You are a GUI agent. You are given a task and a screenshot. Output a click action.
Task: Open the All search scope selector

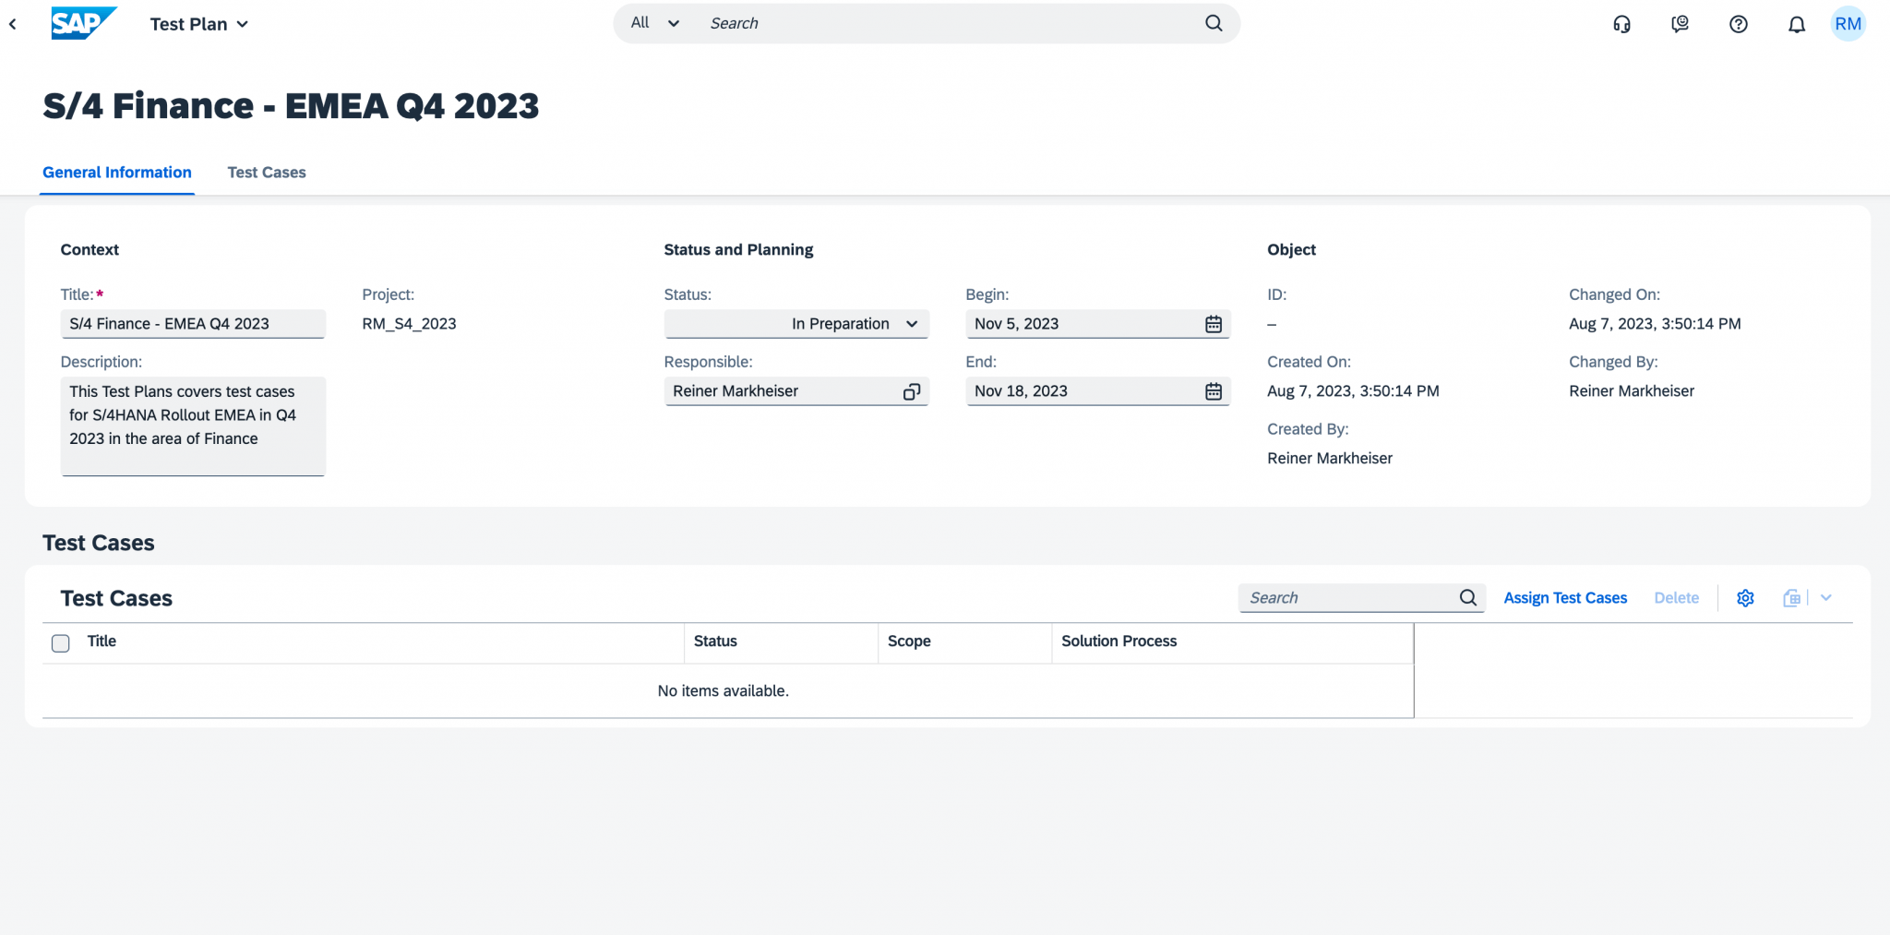coord(653,23)
